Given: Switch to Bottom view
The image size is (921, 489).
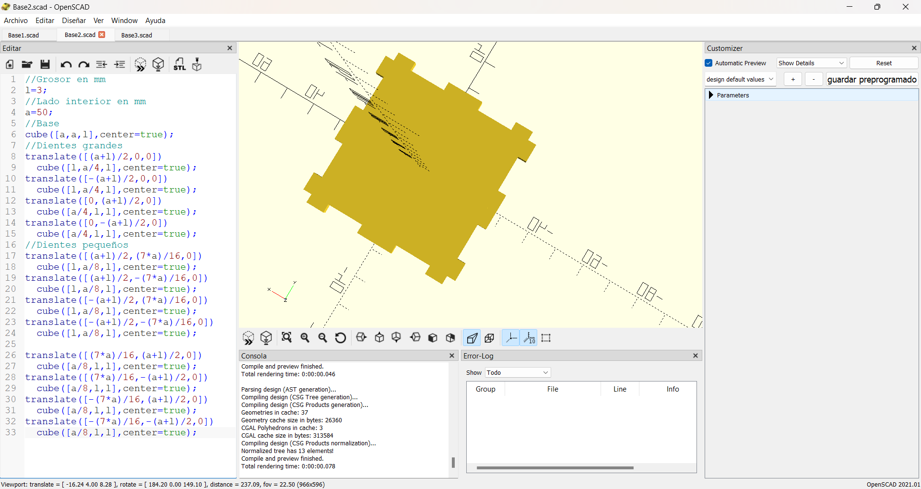Looking at the screenshot, I should tap(397, 338).
